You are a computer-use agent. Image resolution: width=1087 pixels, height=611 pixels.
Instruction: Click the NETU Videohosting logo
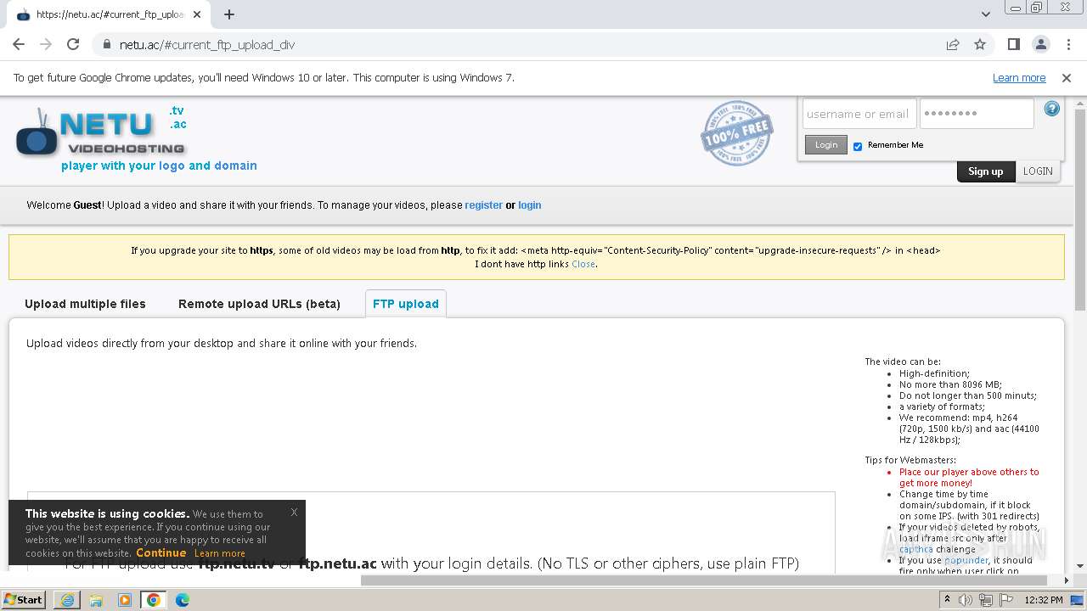(100, 133)
